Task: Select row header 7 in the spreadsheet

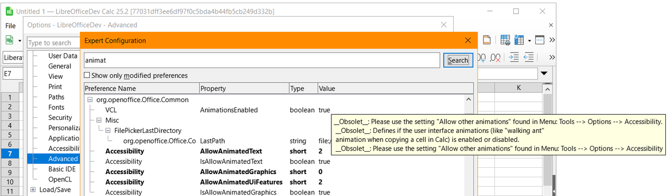Action: [x=9, y=154]
